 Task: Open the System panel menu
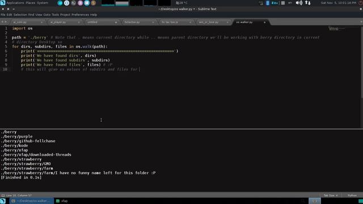(43, 3)
